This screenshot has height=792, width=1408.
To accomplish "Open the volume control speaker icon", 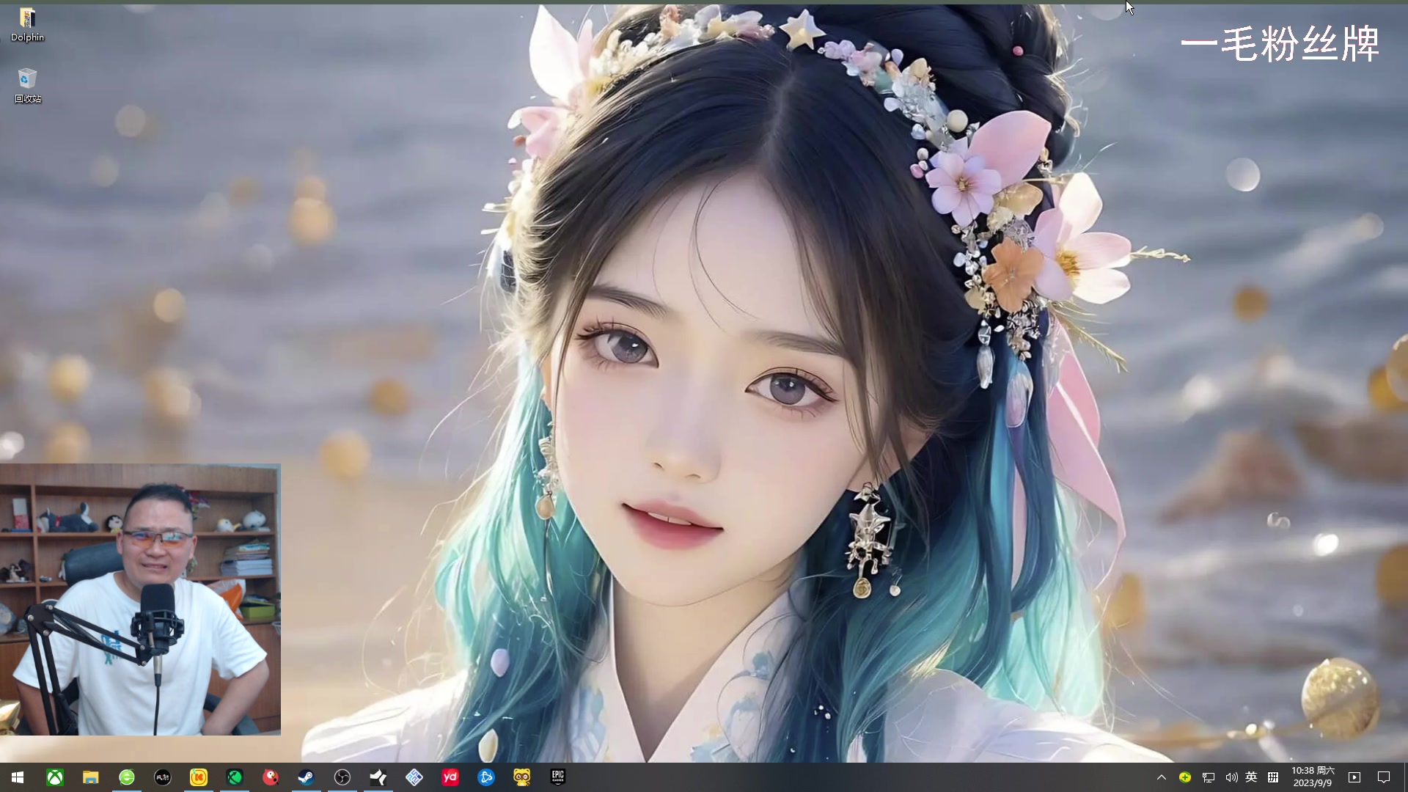I will pos(1231,777).
